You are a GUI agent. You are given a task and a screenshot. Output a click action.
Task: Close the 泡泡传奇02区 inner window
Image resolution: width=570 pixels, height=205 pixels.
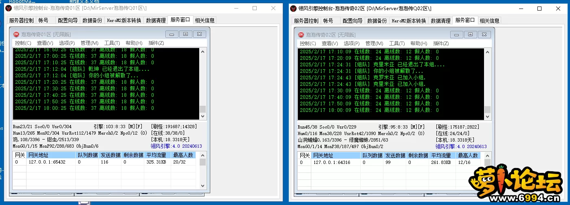484,35
